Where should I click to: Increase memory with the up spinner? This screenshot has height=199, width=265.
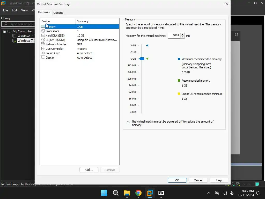[182, 34]
